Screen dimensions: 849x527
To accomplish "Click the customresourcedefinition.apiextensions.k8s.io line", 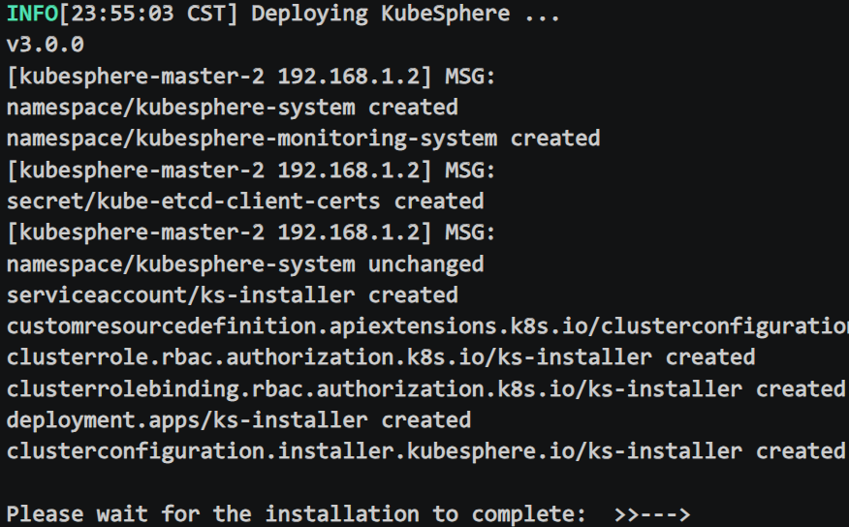I will tap(427, 326).
